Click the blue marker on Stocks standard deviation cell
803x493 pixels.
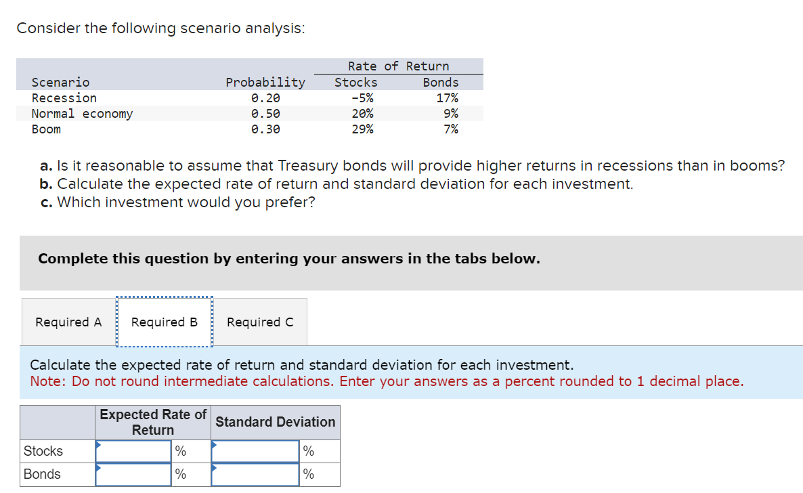coord(215,444)
